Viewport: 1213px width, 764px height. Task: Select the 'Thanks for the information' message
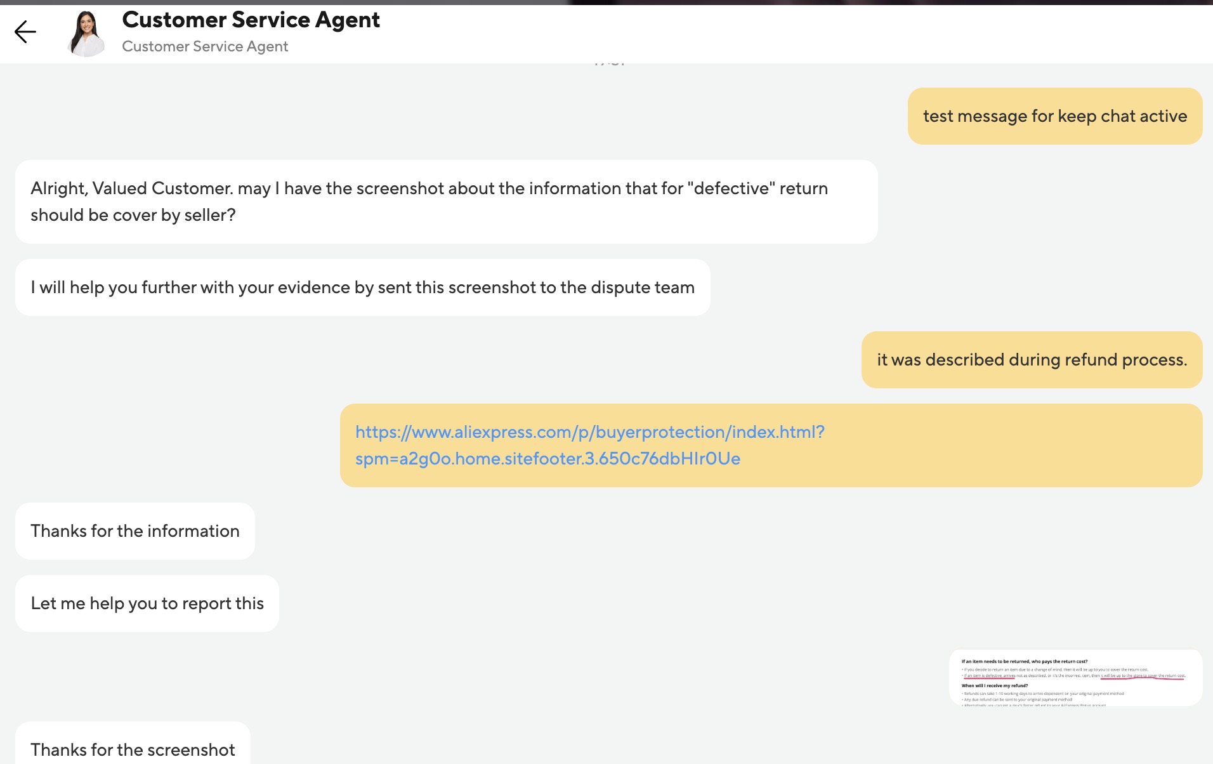(135, 531)
